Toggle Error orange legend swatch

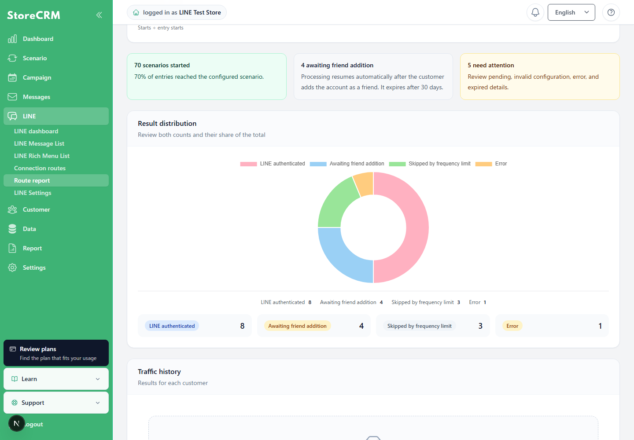483,164
